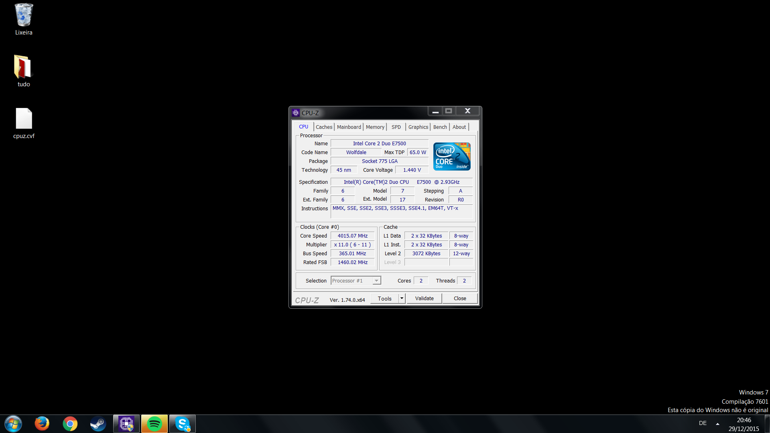The image size is (770, 433).
Task: Click the Validate button
Action: [424, 299]
